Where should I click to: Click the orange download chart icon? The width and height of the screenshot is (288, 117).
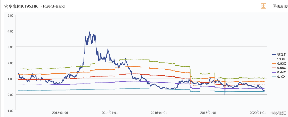click(x=264, y=6)
